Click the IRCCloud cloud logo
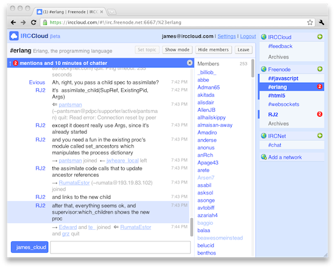Viewport: 335px width, 268px height. [14, 36]
